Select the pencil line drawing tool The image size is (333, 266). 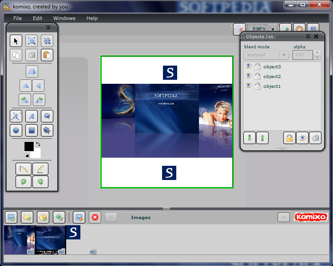[24, 169]
